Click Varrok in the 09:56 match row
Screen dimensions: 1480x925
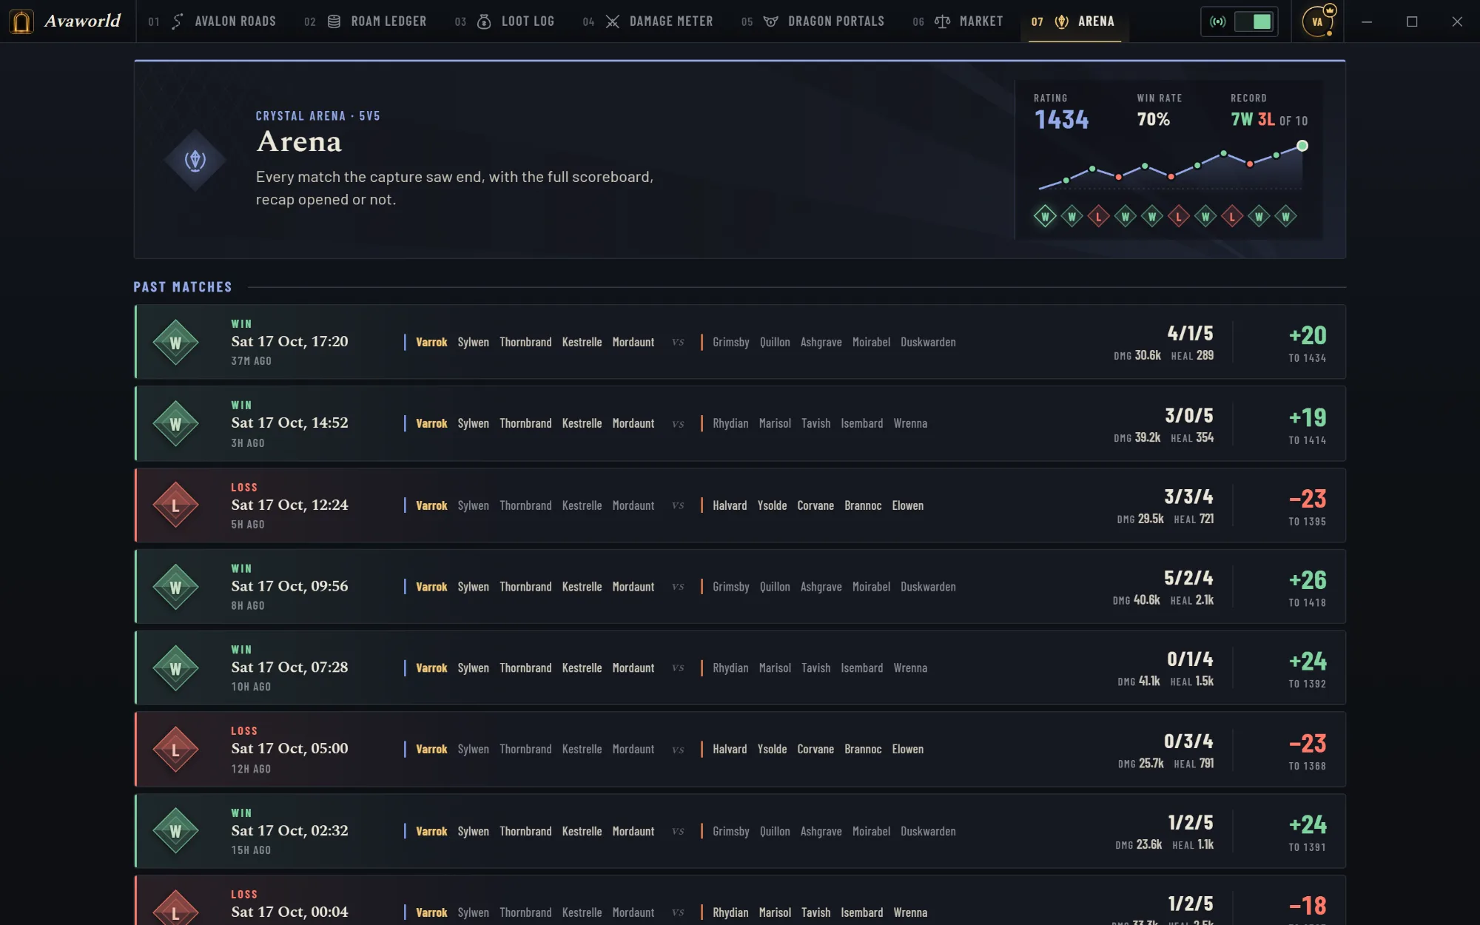[431, 587]
